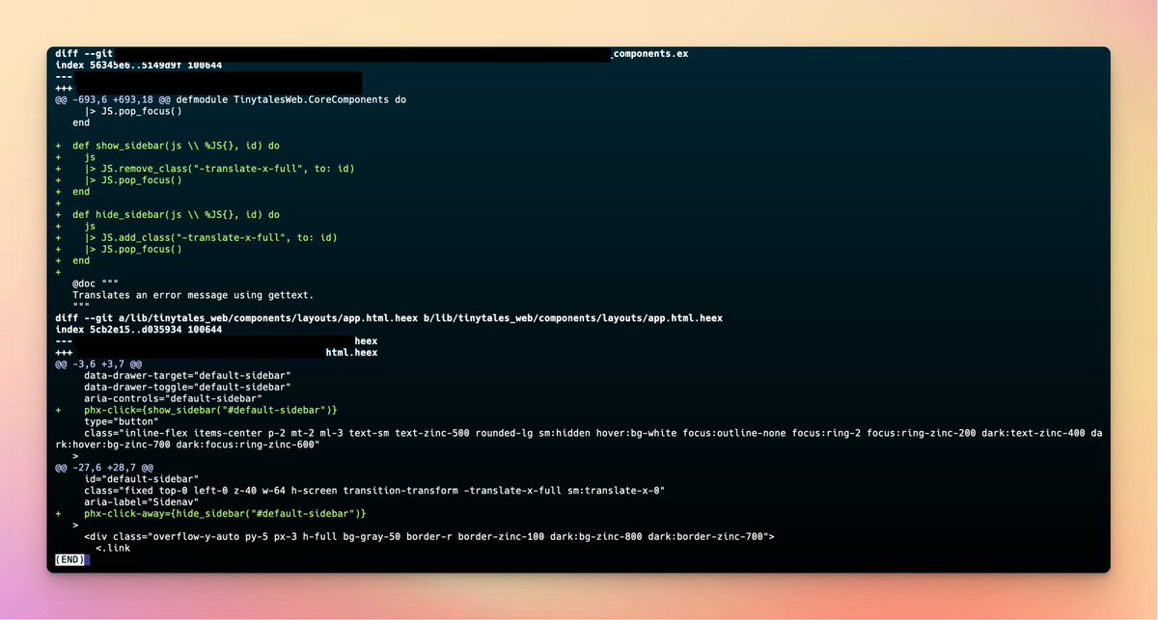Screen dimensions: 1158x620
Task: Click the '@doc """' line
Action: tap(96, 283)
